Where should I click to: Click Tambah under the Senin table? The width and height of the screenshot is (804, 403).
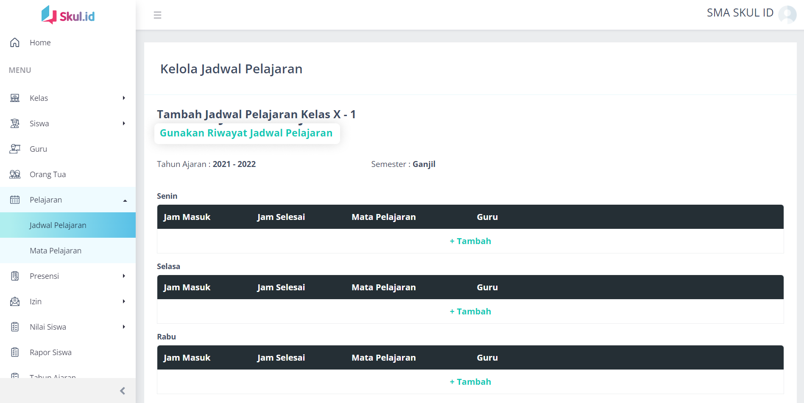pyautogui.click(x=470, y=241)
